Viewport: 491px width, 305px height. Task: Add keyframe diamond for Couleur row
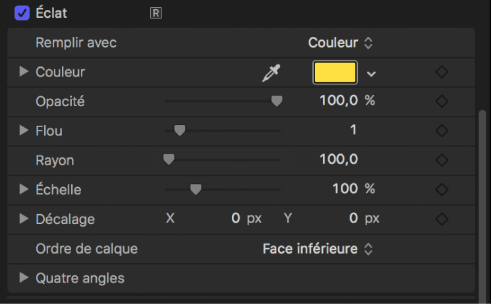coord(442,72)
